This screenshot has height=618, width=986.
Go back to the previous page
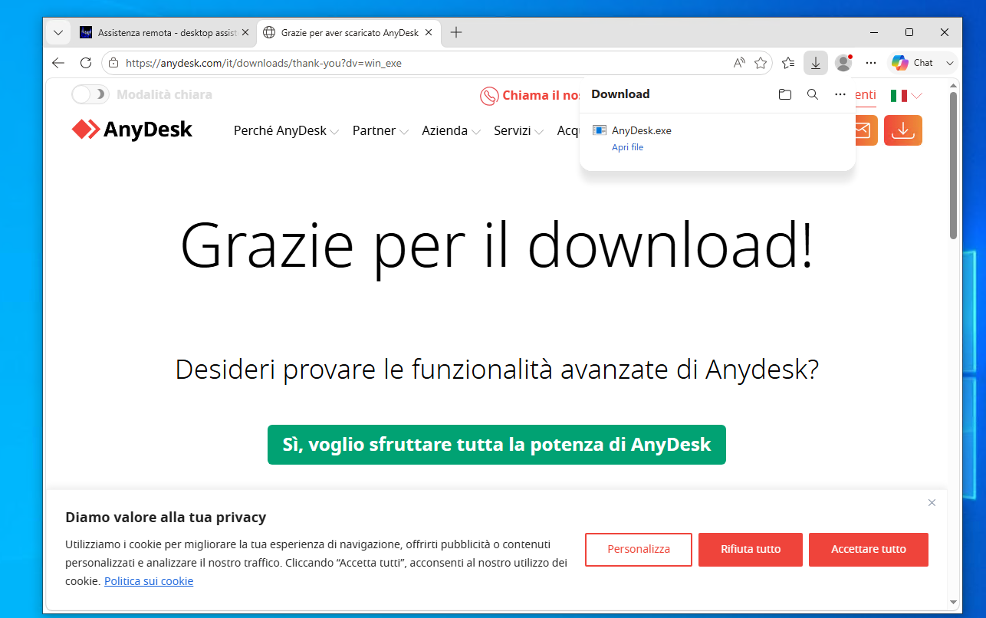(x=58, y=63)
